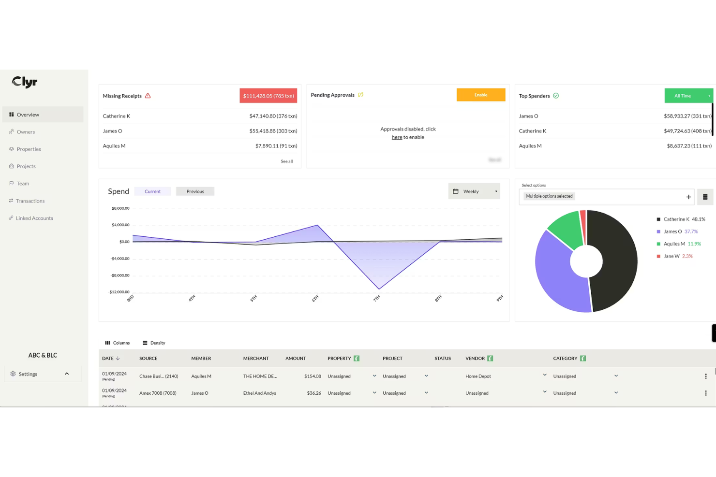Open the three-dot menu on the Ethel And Andys row
Screen dimensions: 716x477
705,392
